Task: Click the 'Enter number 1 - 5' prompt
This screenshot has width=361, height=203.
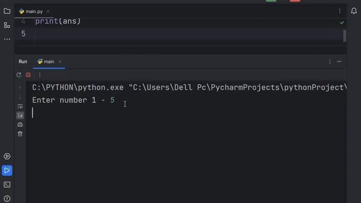Action: click(73, 100)
